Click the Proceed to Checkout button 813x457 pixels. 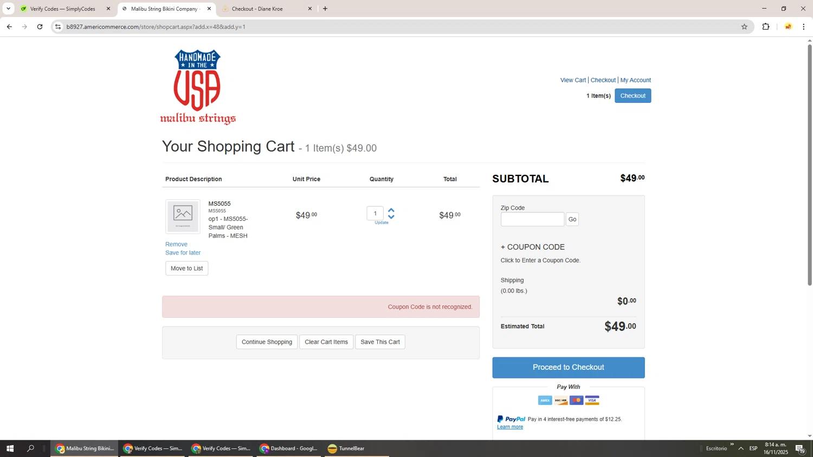coord(568,368)
